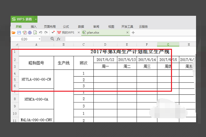Open the 数据 ribbon tab

point(81,27)
